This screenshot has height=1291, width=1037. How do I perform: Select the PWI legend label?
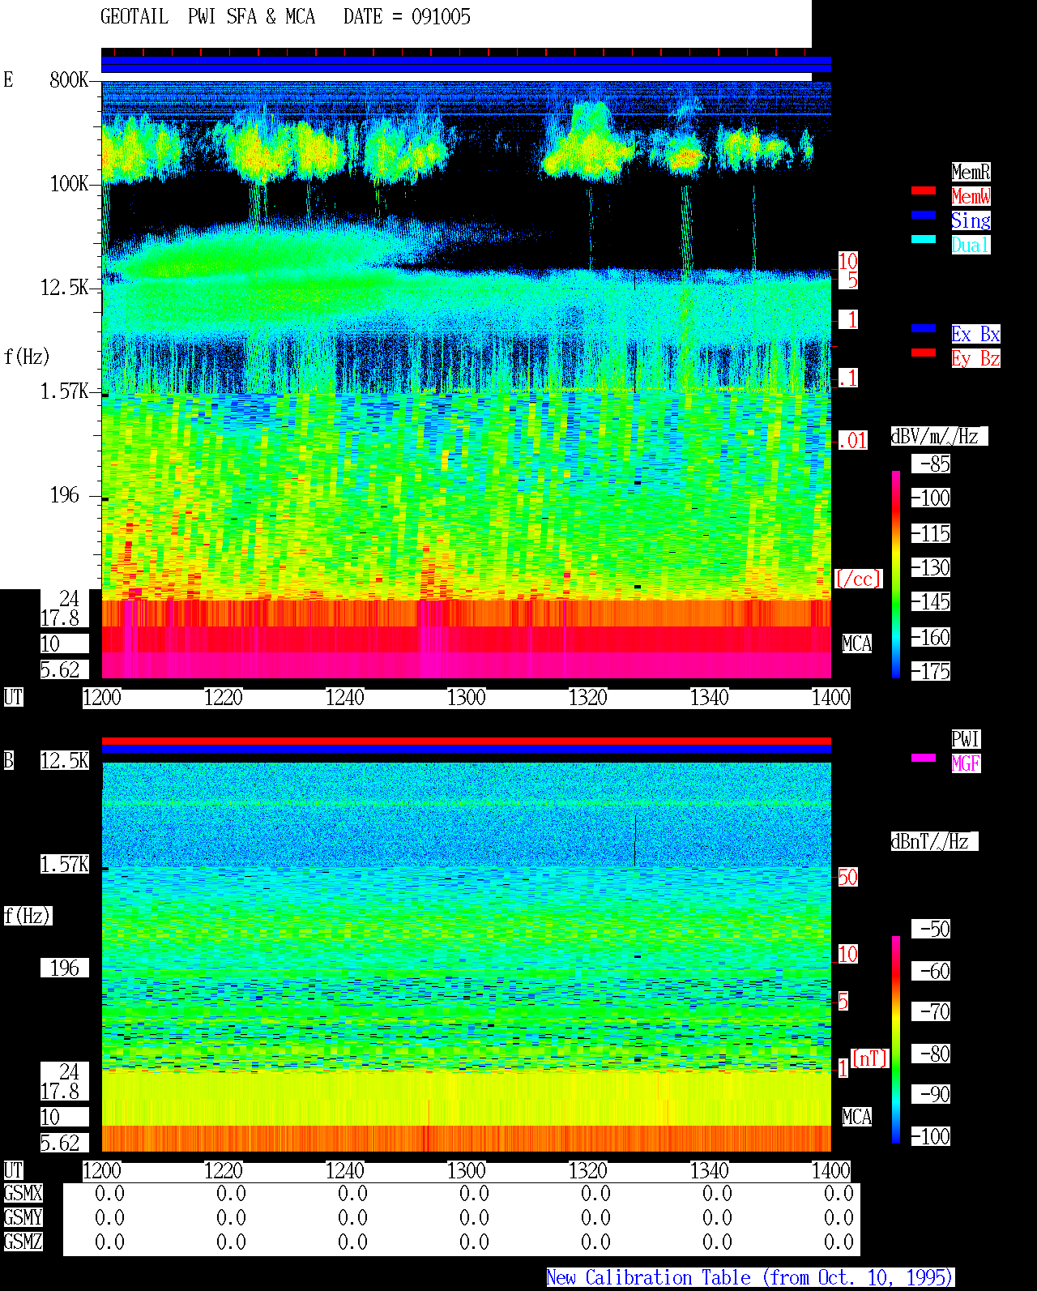coord(966,739)
